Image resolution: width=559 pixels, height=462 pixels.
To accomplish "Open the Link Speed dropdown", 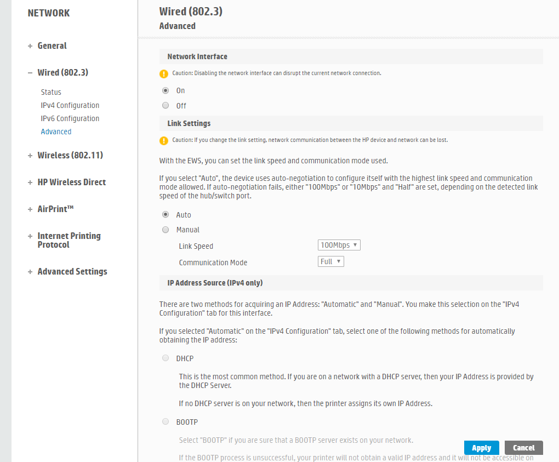I will pyautogui.click(x=339, y=246).
